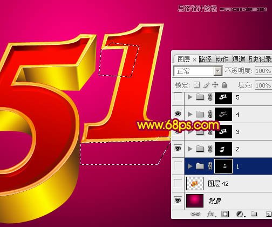
Task: Select the 图层 42 layer name
Action: coord(218,184)
